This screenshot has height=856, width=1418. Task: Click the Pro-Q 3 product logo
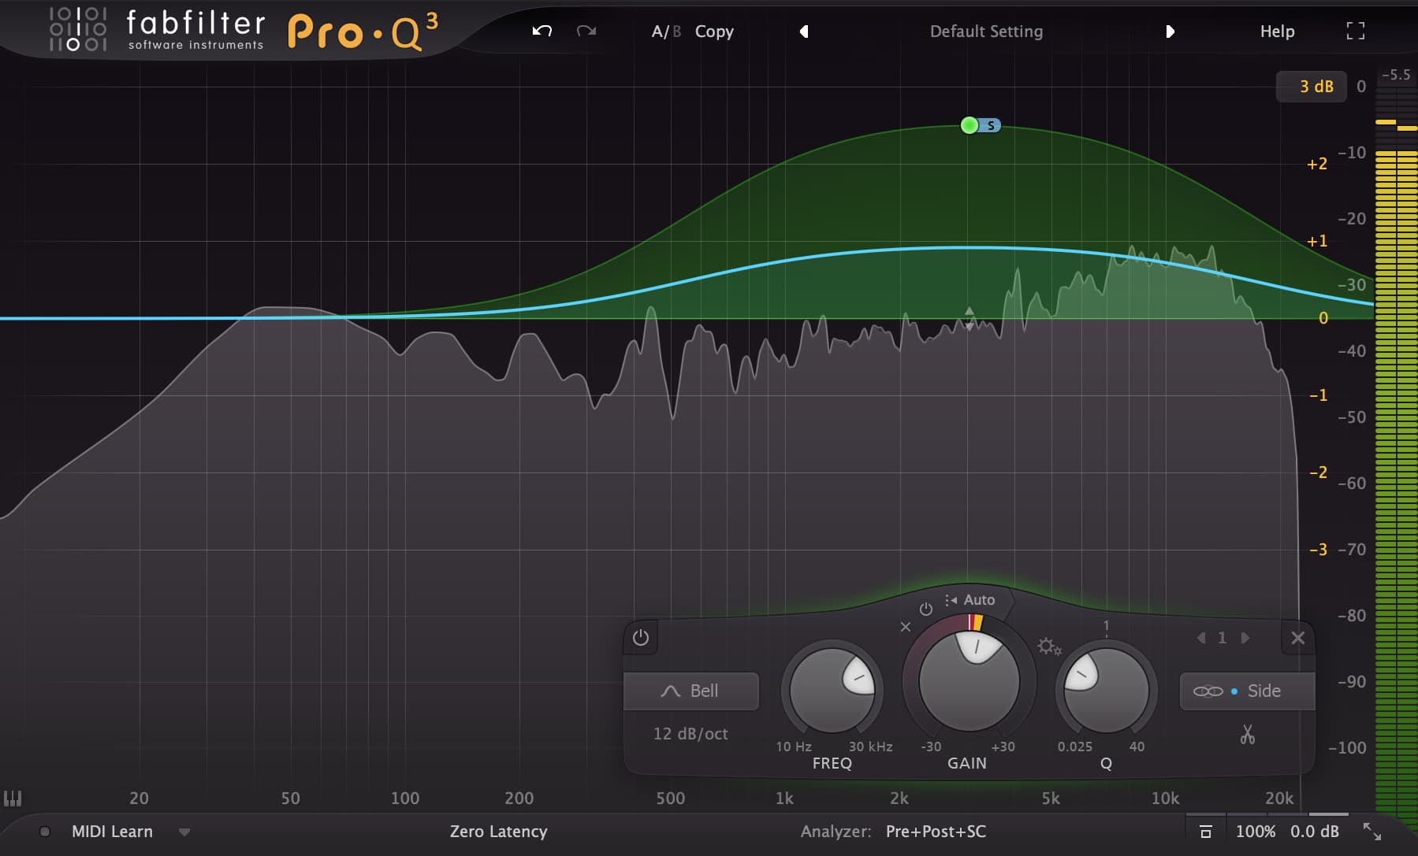coord(363,31)
